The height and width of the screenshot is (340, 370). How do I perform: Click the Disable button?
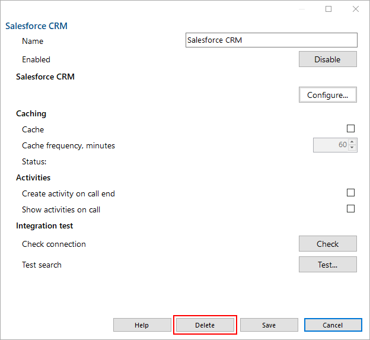tap(328, 59)
